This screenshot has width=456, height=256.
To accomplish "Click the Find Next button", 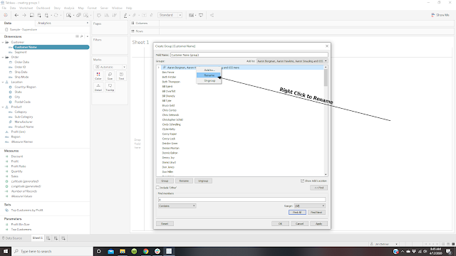I will [316, 213].
